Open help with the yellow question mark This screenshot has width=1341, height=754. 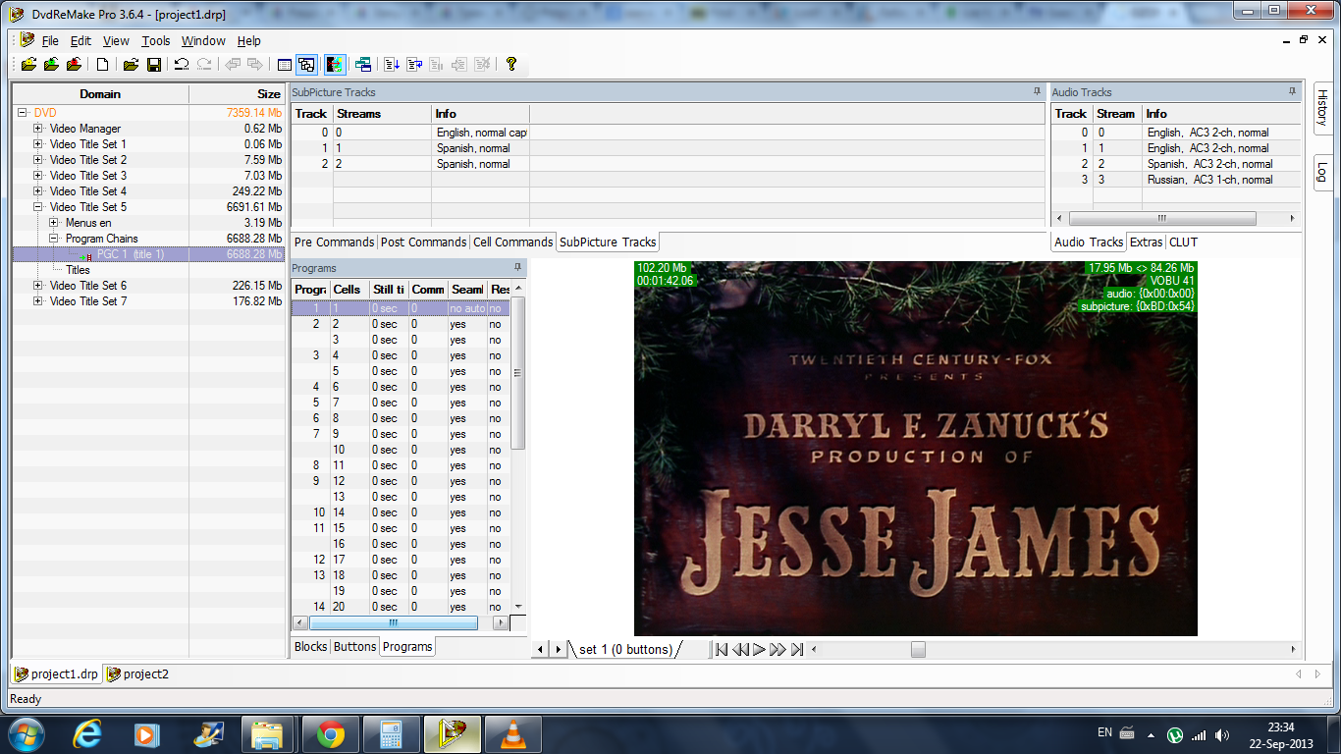click(510, 65)
